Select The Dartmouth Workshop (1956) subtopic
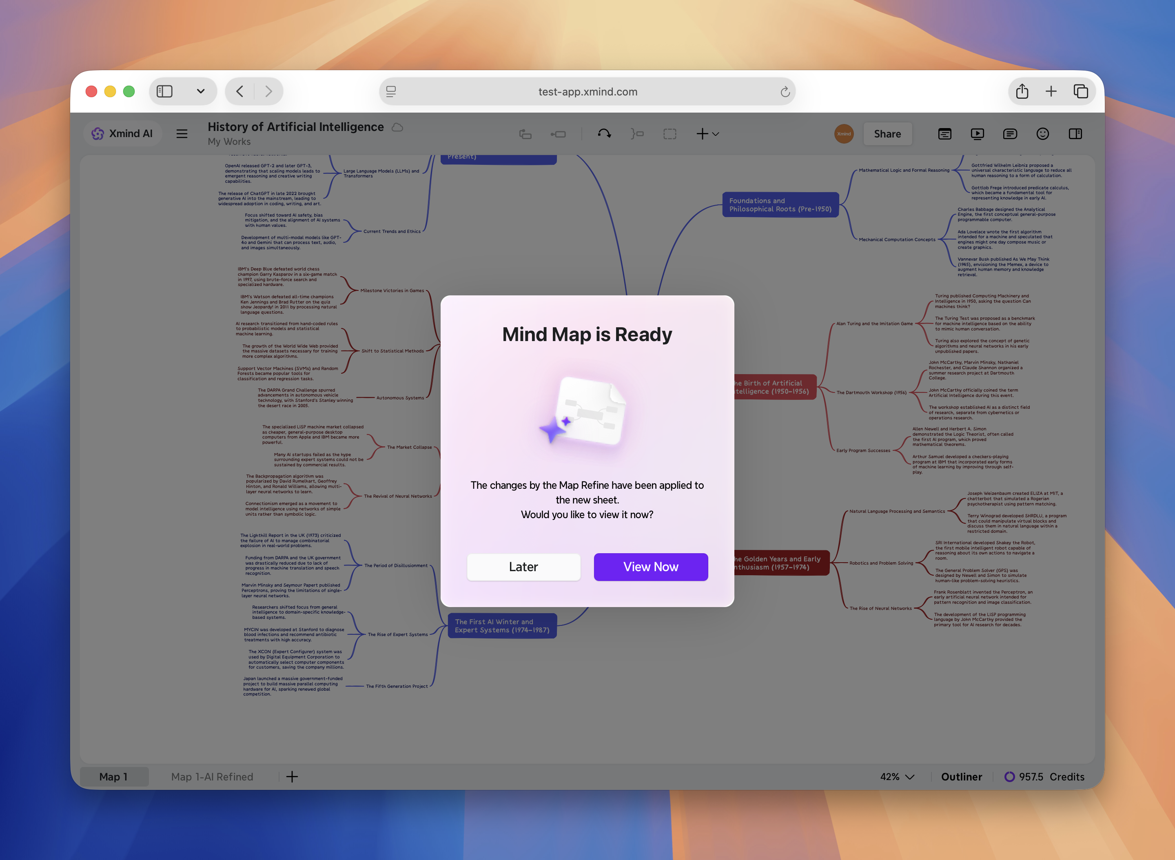1175x860 pixels. [x=871, y=392]
